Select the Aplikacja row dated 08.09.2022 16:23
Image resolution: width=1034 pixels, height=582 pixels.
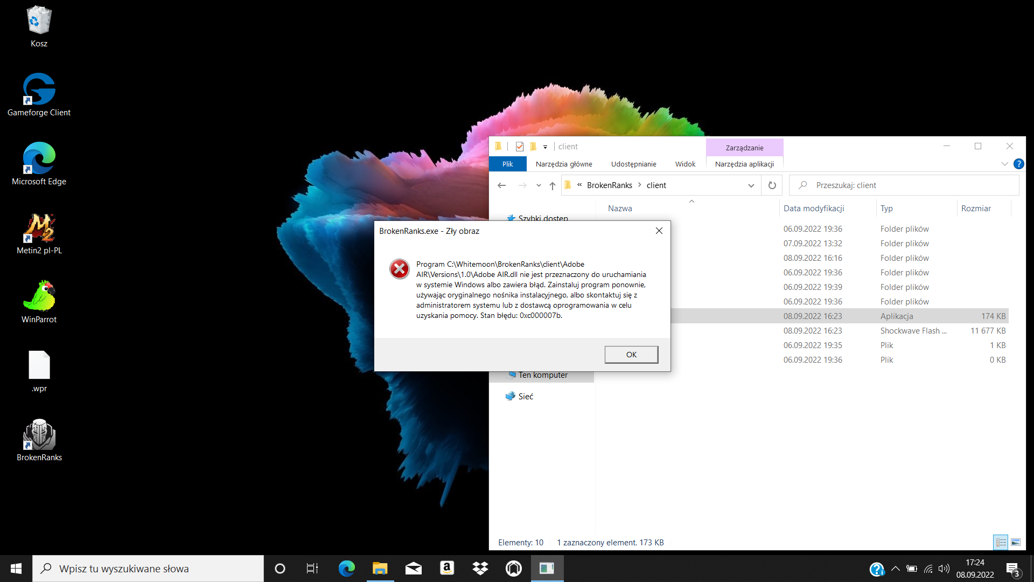[x=839, y=316]
